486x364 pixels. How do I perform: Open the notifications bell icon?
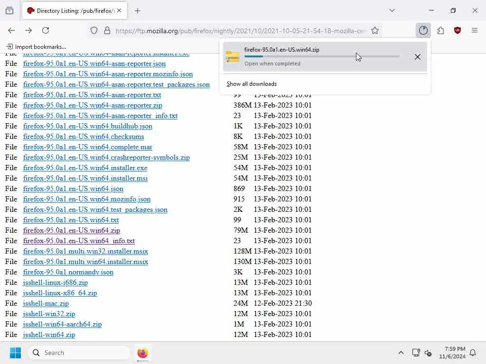473,353
